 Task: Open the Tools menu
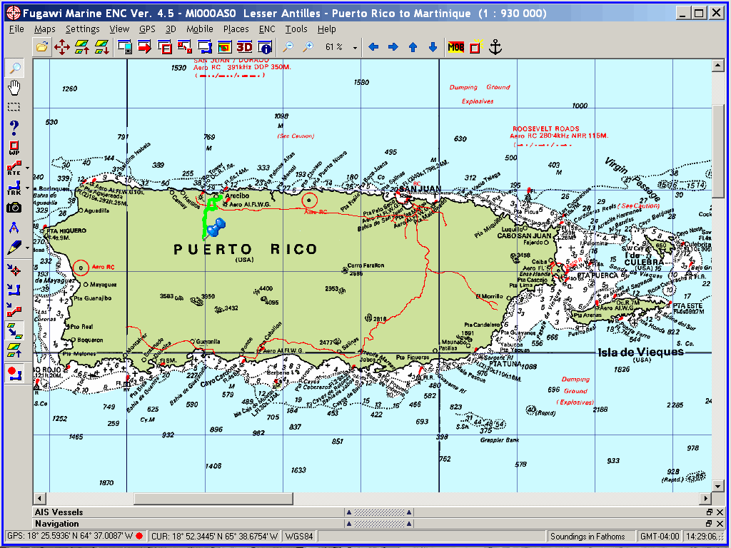[296, 29]
